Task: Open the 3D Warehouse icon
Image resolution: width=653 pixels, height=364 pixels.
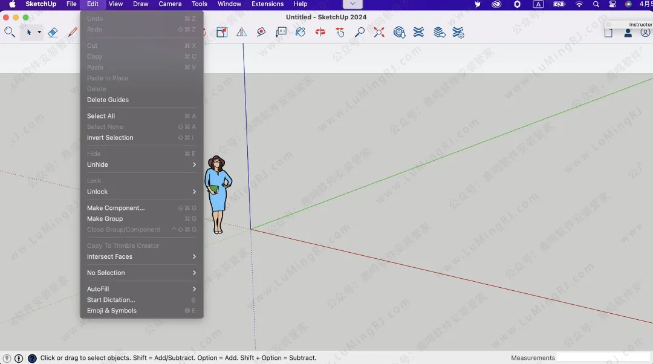Action: [x=399, y=33]
